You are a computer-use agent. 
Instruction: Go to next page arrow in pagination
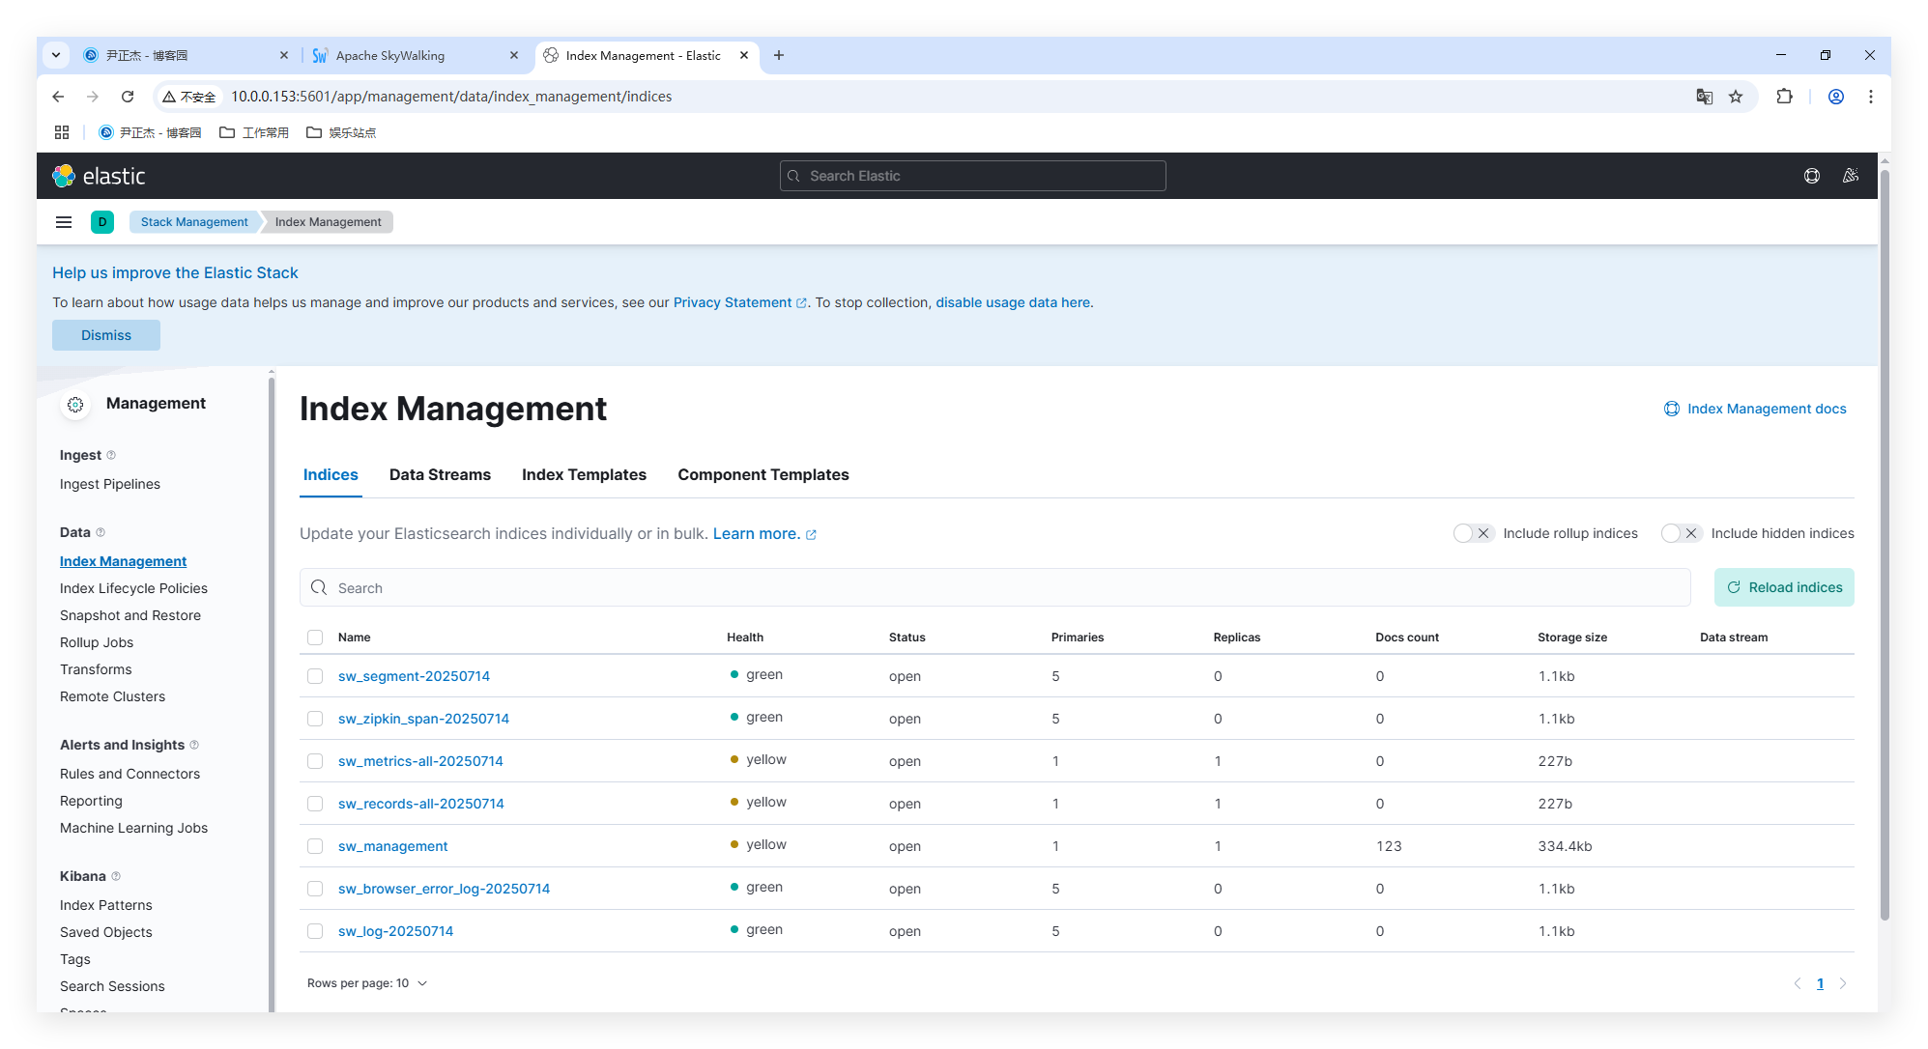pos(1843,983)
